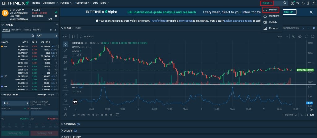Toggle log scale on chart
The image size is (317, 138).
pyautogui.click(x=306, y=115)
